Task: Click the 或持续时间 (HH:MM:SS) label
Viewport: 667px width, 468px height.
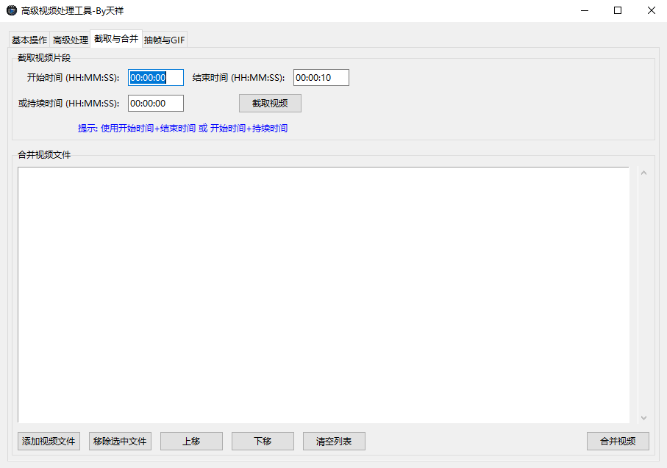Action: 68,104
